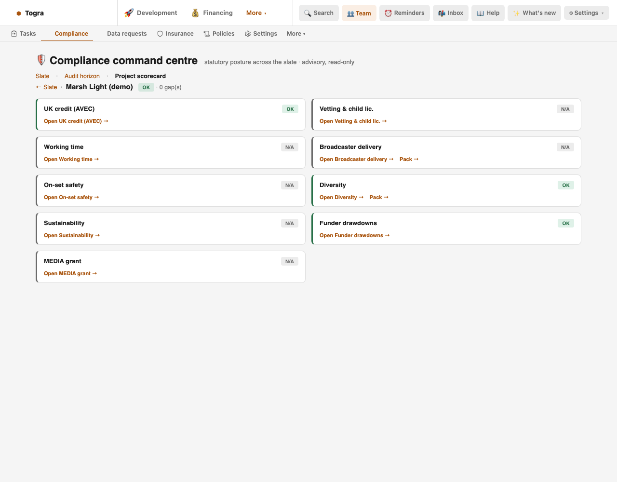The height and width of the screenshot is (482, 617).
Task: Click the OK badge on UK credit card
Action: click(x=290, y=109)
